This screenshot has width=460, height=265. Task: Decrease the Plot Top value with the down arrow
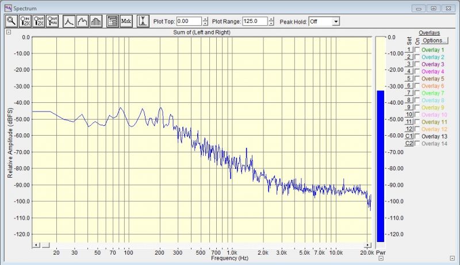click(x=205, y=24)
